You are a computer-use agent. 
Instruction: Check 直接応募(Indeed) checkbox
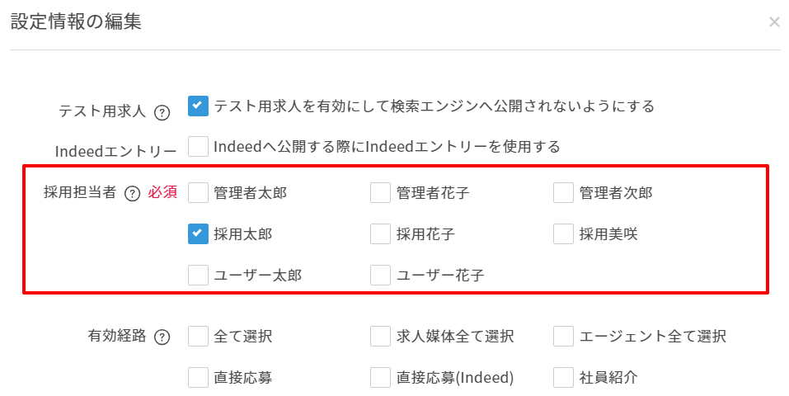coord(380,378)
